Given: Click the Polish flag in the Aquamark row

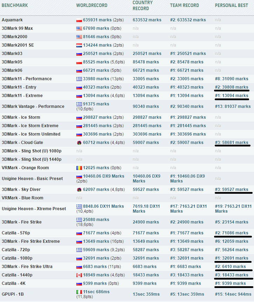Looking at the screenshot, I should (79, 20).
